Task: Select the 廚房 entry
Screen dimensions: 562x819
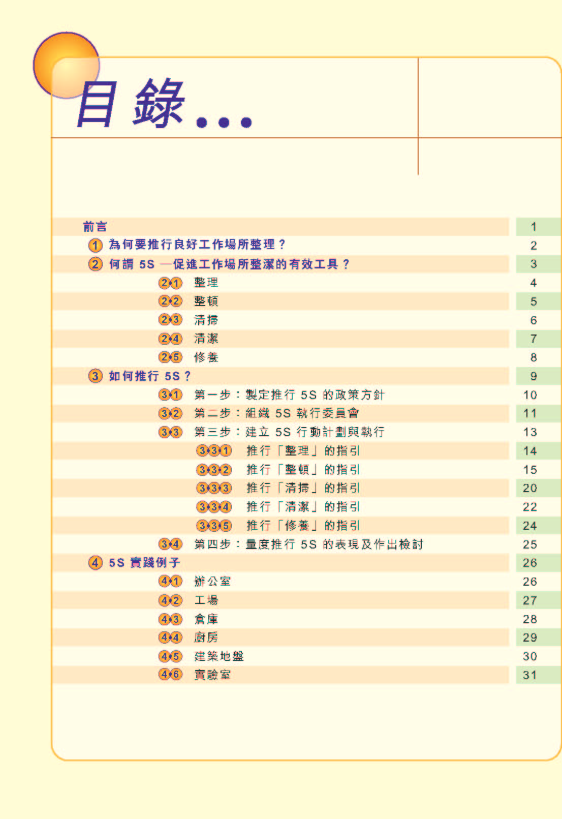Action: pos(206,638)
